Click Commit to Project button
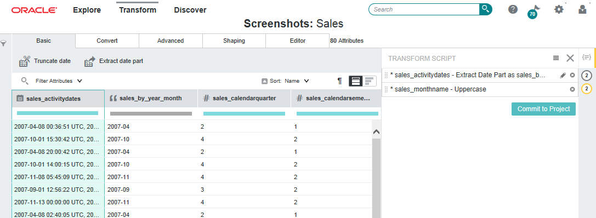Image resolution: width=596 pixels, height=218 pixels. tap(543, 109)
